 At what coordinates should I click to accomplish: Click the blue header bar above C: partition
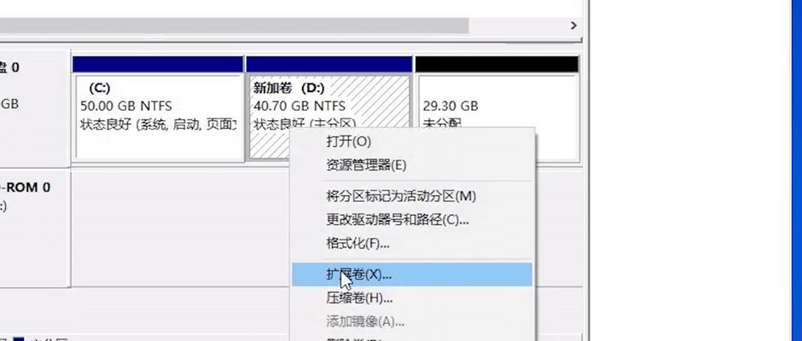click(158, 64)
